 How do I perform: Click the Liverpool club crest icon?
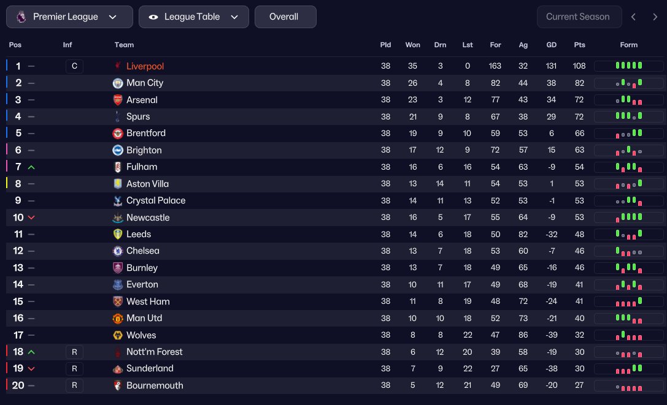(118, 66)
